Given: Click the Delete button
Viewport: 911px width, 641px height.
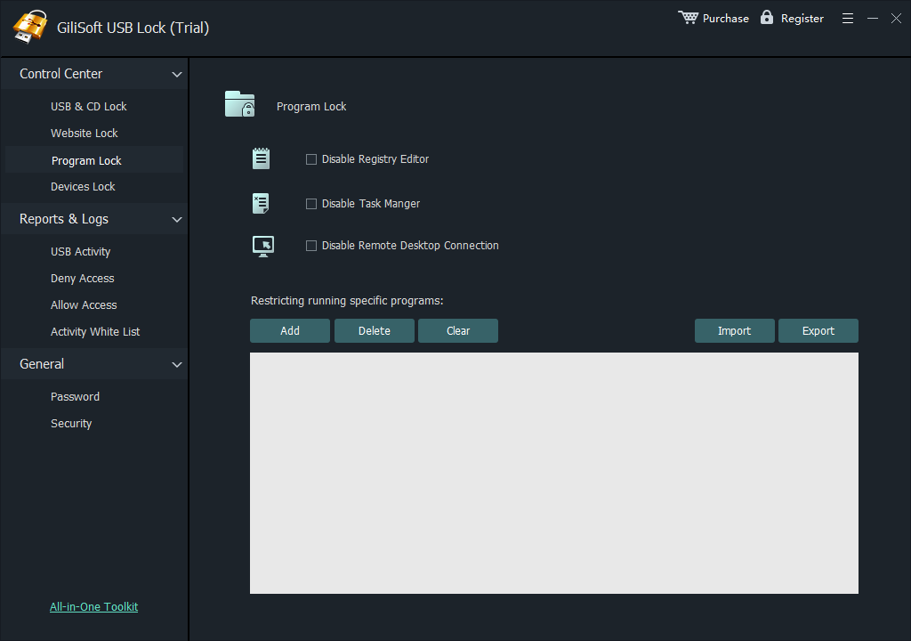Looking at the screenshot, I should pos(375,331).
